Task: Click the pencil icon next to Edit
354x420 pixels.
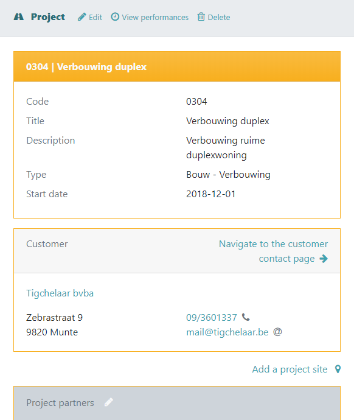Action: (82, 17)
